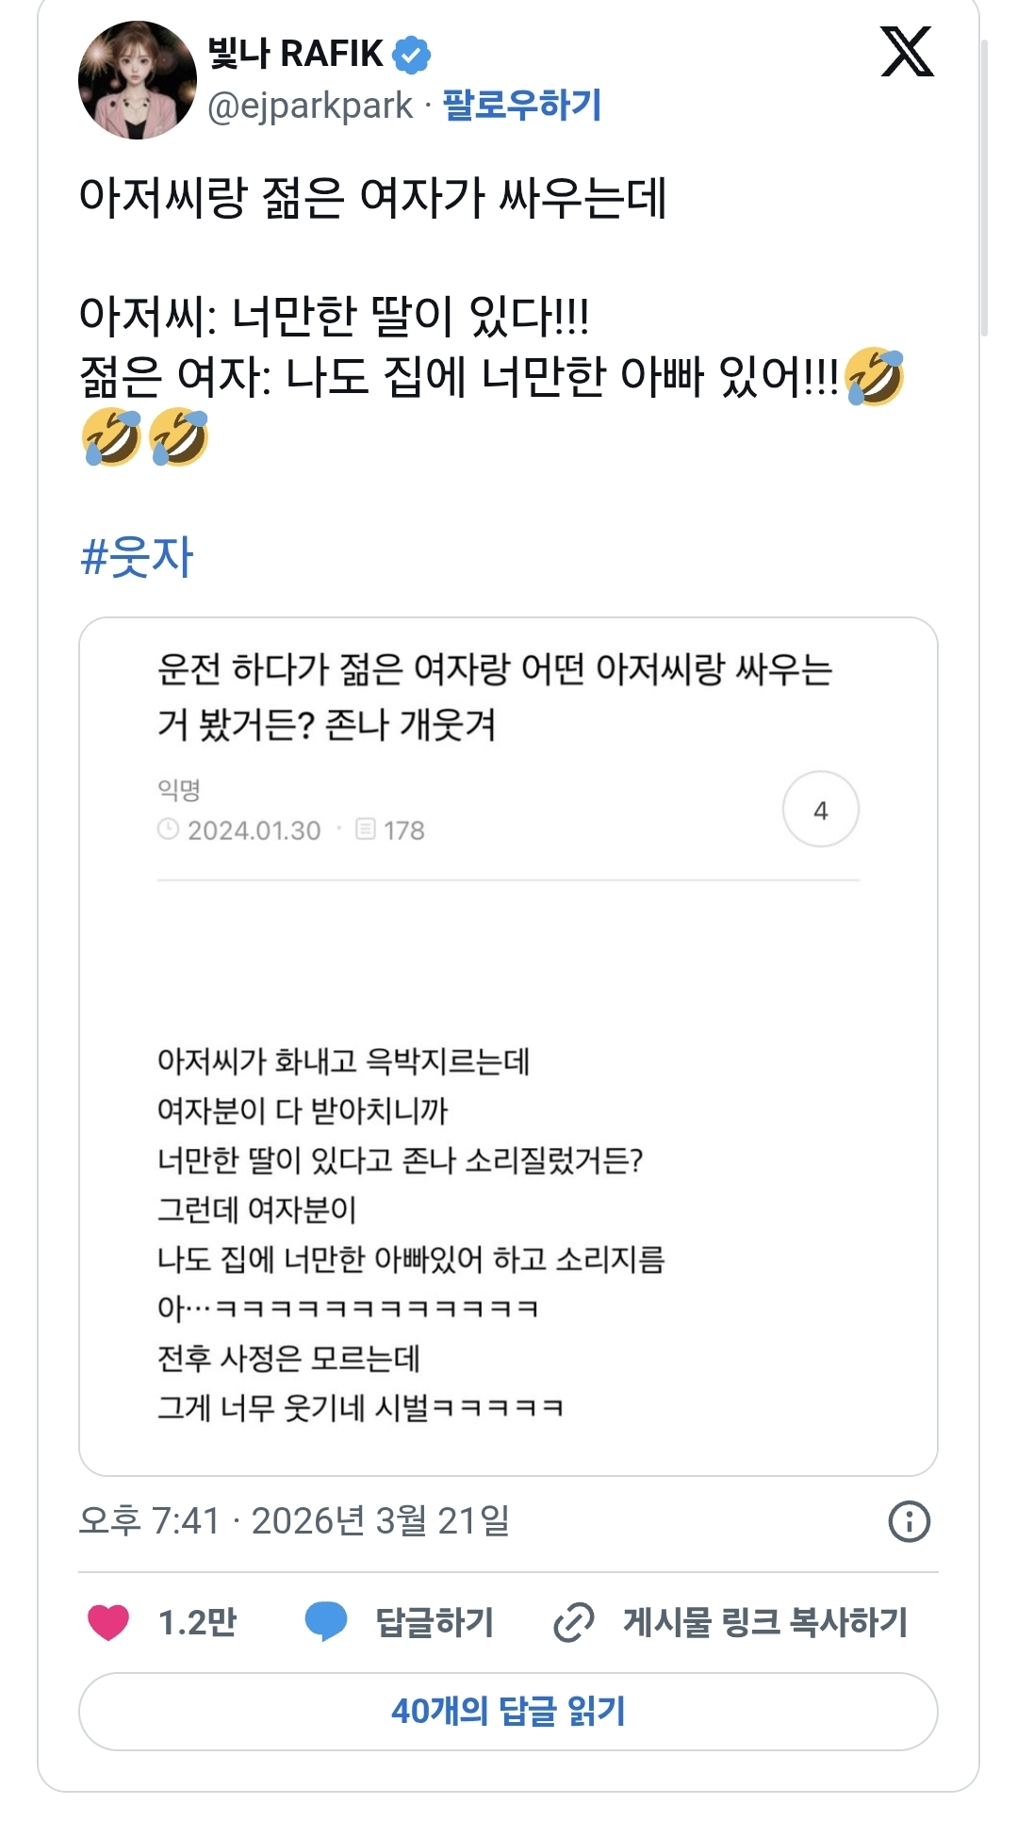Open the 빛나 RAFIK display name
1017x1821 pixels.
click(x=296, y=54)
